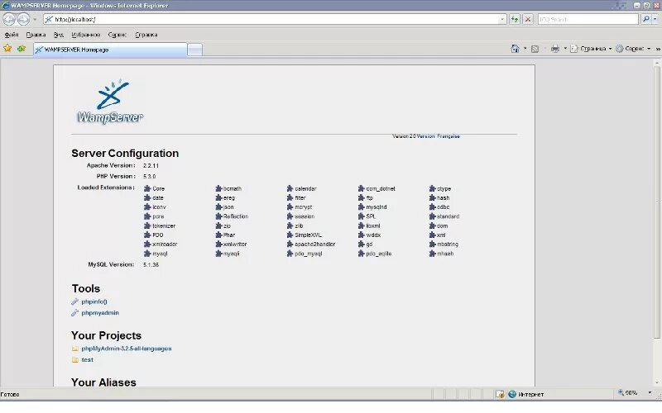Click the Internet zone globe icon
This screenshot has width=662, height=413.
pos(512,394)
